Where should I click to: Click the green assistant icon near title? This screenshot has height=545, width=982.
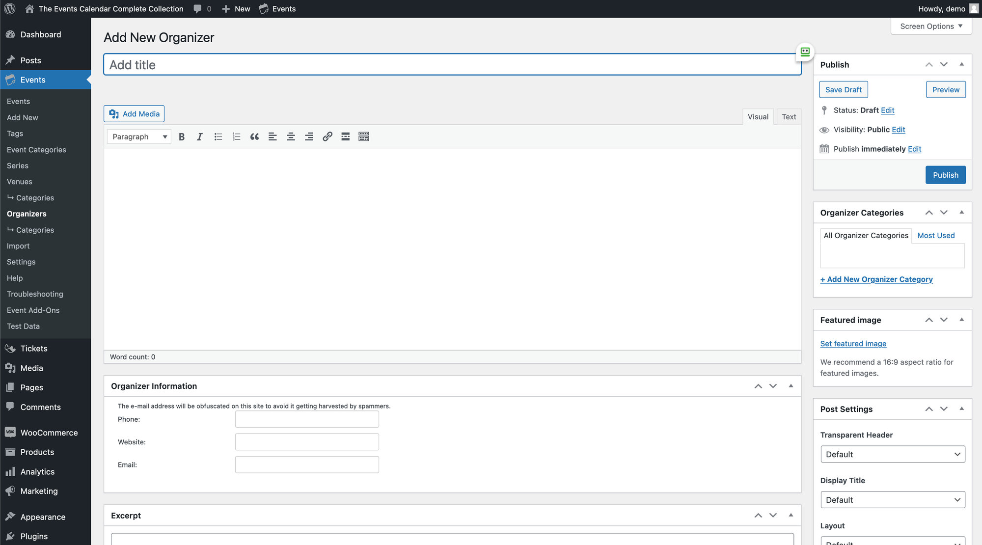click(805, 52)
